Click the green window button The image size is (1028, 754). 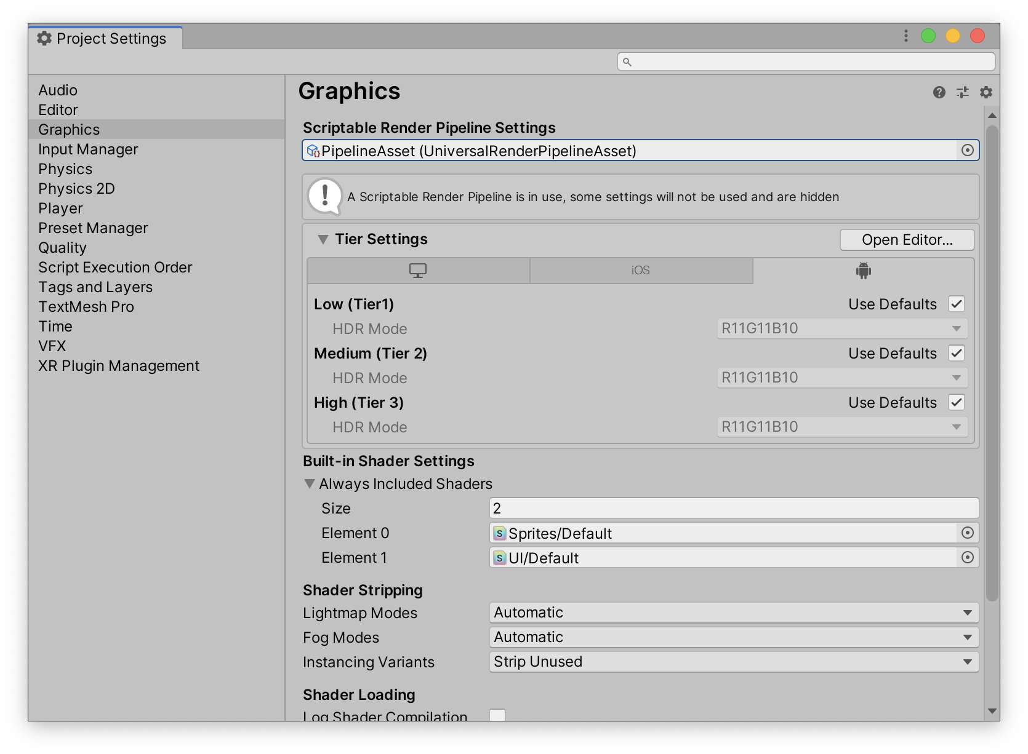click(928, 36)
